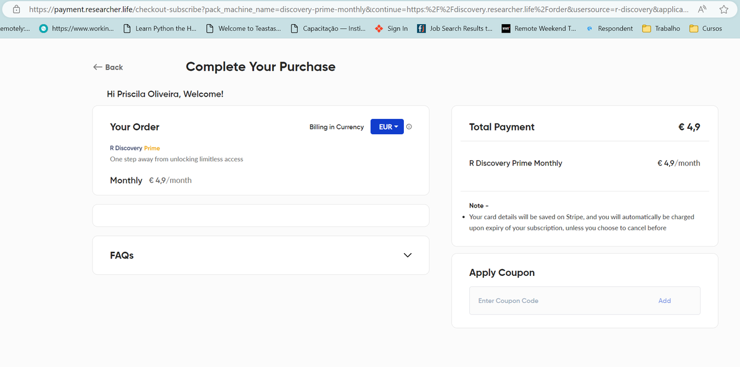Click the lock site-info icon in address bar
Screen dimensions: 740x367
tap(17, 10)
